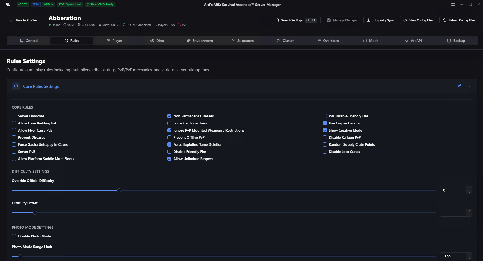Decrease Difficulty Offset with down arrow
The height and width of the screenshot is (261, 483).
(x=469, y=215)
